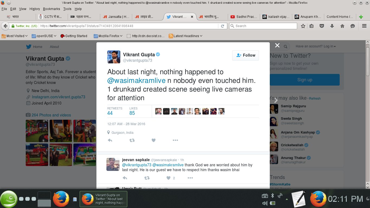The image size is (370, 208).
Task: Open the chat speech-bubble toolbar icon
Action: [x=353, y=26]
